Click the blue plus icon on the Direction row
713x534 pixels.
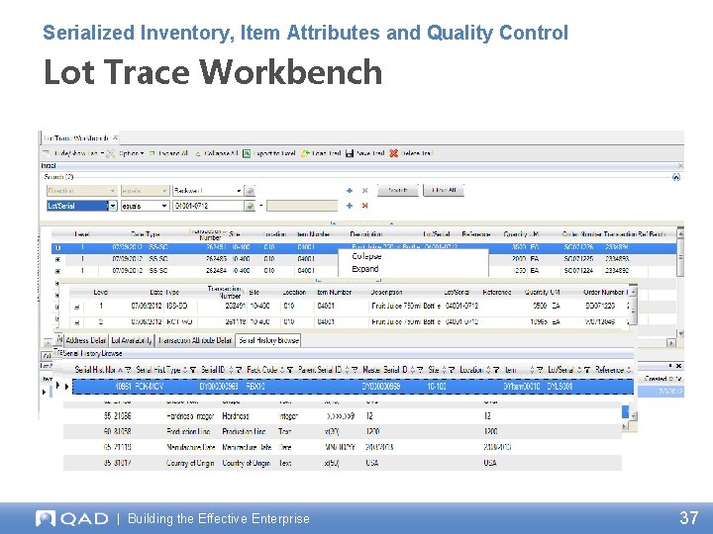(350, 191)
